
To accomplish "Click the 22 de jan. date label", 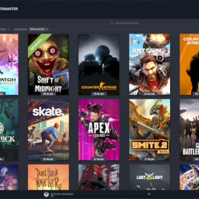I will 99,159.
